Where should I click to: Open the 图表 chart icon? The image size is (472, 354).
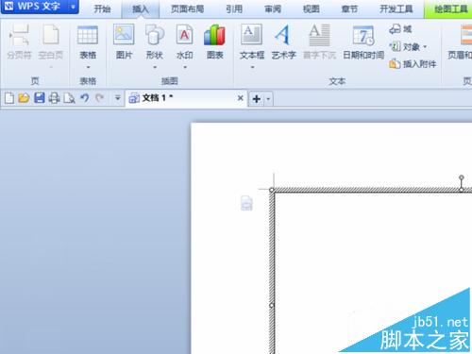tap(214, 35)
